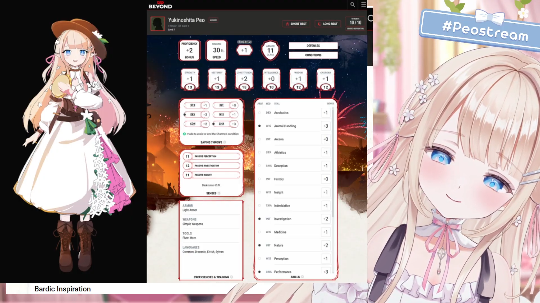
Task: Open Saving Throws settings gear
Action: coord(225,142)
